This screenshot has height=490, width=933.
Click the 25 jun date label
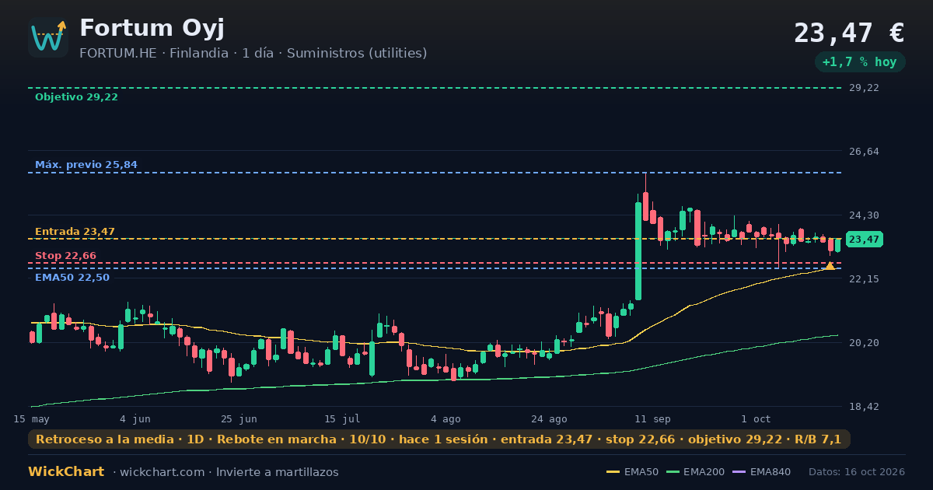[x=239, y=418]
